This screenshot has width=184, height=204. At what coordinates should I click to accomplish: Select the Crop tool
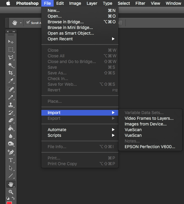coord(11,73)
